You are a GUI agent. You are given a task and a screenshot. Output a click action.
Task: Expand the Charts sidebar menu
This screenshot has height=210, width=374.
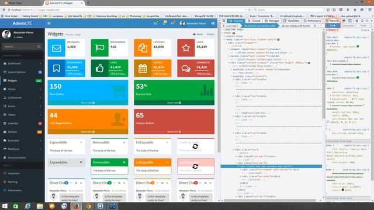coord(22,89)
